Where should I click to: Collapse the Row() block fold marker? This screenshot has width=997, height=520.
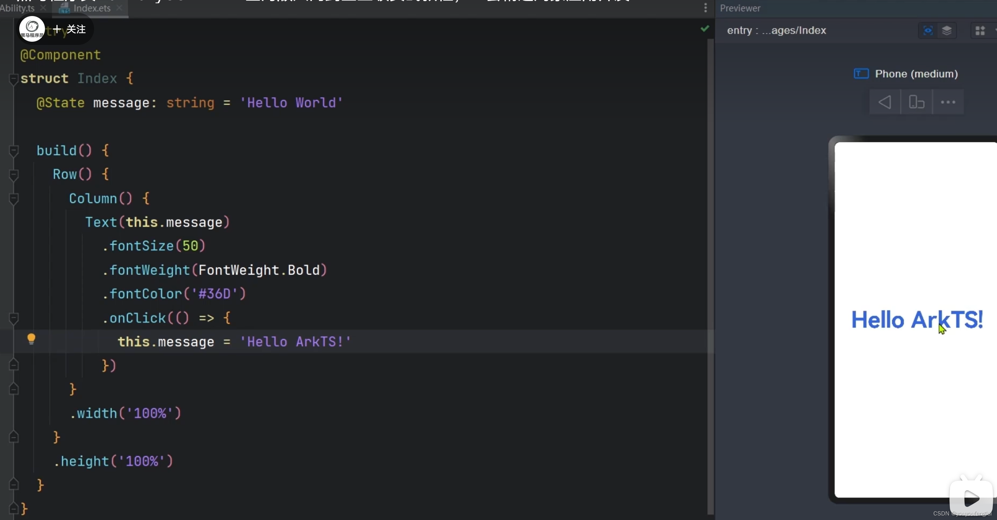(x=13, y=175)
